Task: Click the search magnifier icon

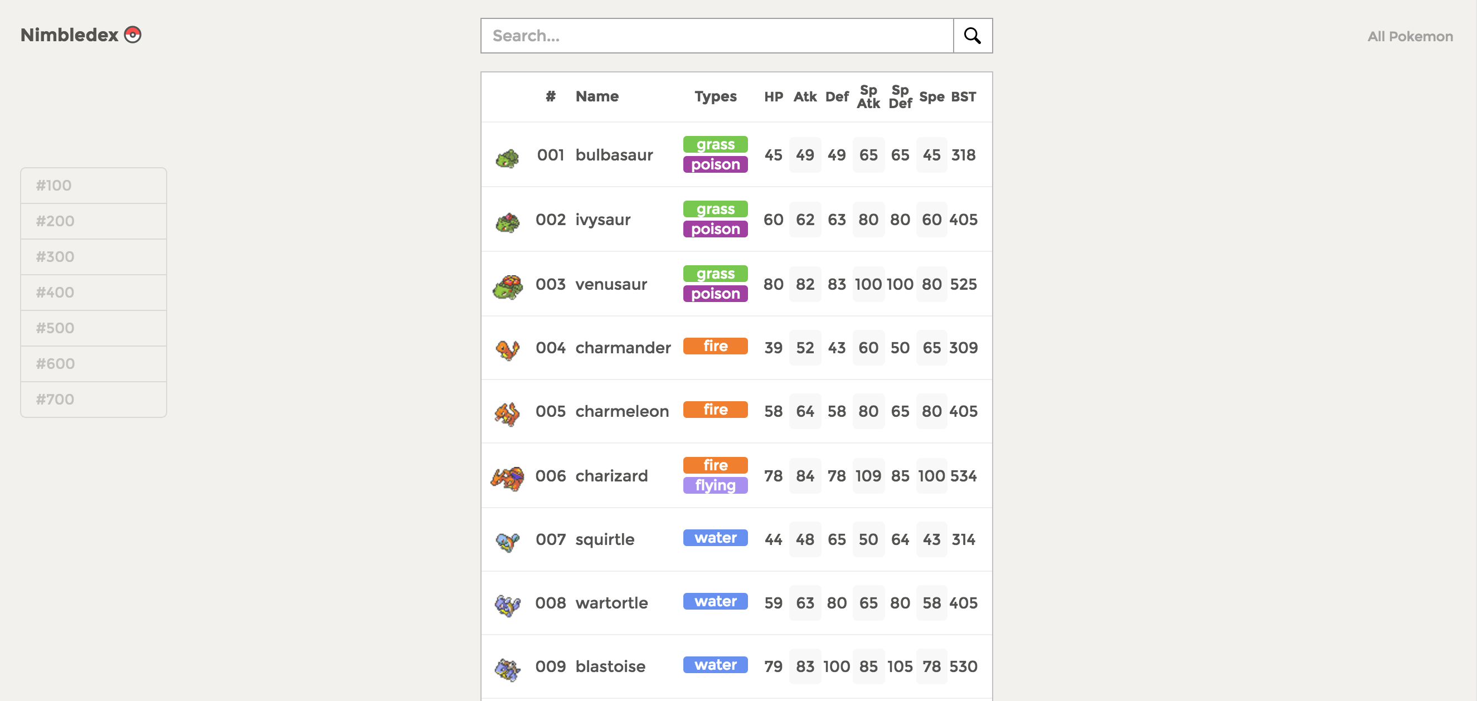Action: point(972,36)
